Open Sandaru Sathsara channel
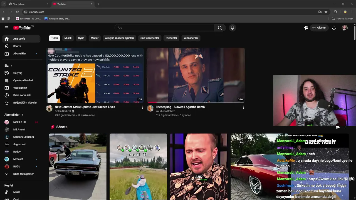This screenshot has width=356, height=200. pyautogui.click(x=21, y=137)
